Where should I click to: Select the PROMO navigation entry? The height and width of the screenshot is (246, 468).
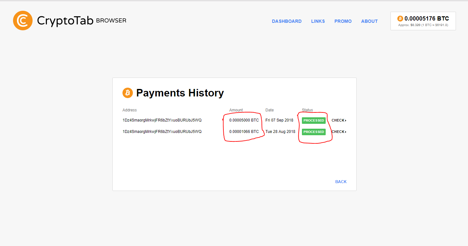pos(343,21)
